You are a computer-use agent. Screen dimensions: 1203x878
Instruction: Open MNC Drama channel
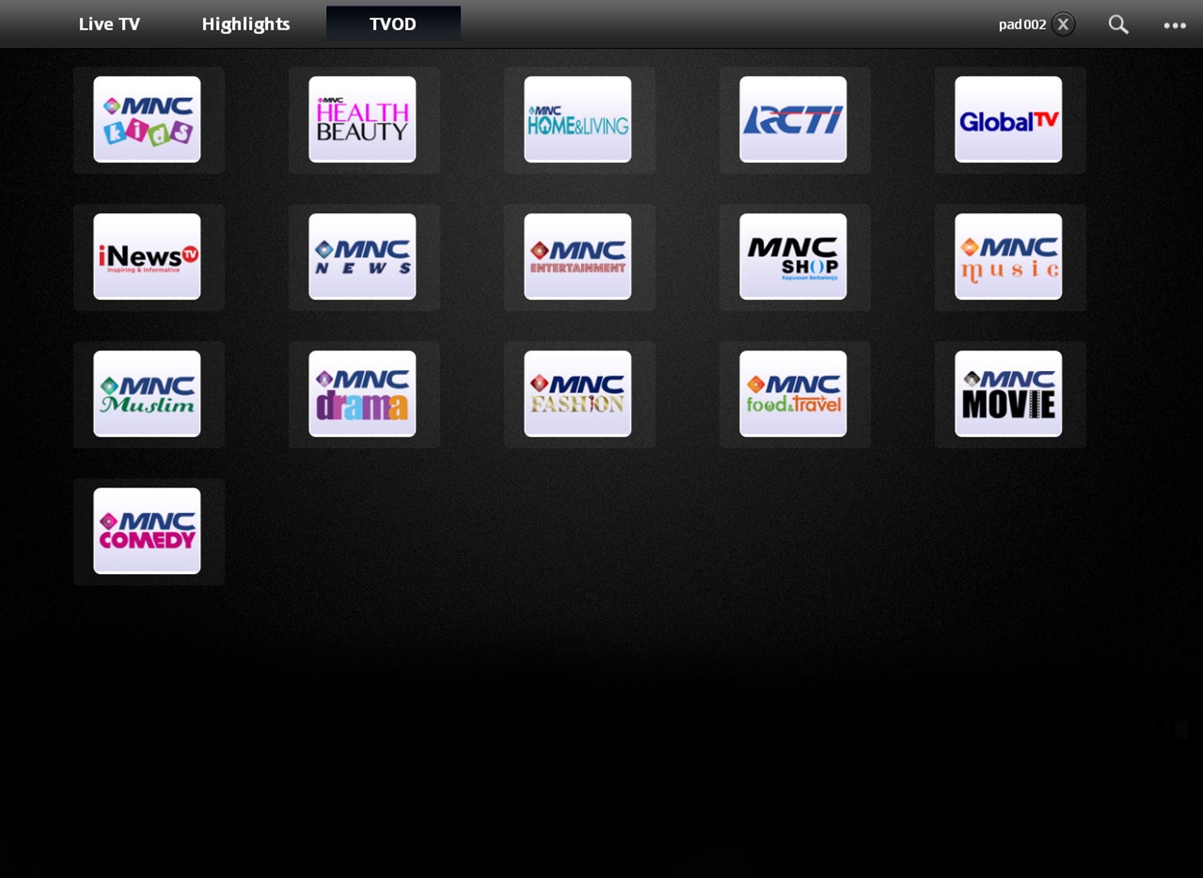(364, 393)
